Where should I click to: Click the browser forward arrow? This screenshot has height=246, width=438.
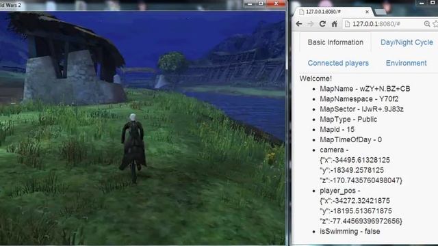[x=311, y=24]
